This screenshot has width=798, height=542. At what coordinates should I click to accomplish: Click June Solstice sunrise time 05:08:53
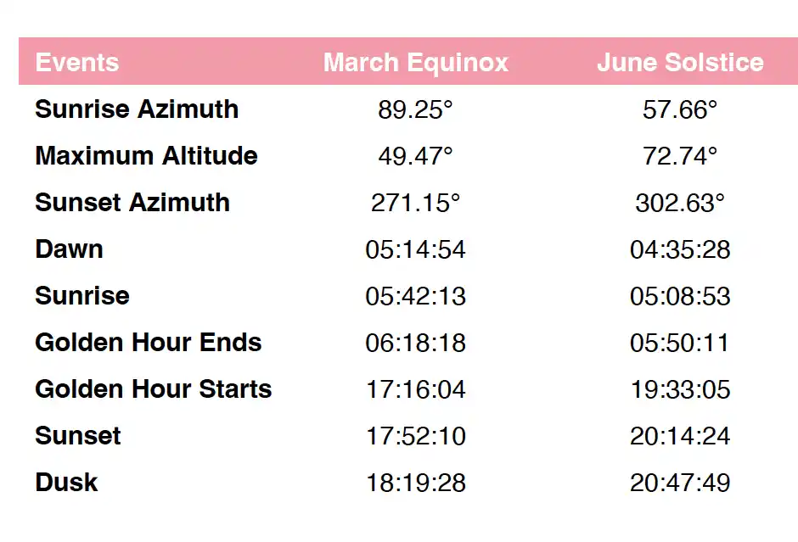pos(680,297)
